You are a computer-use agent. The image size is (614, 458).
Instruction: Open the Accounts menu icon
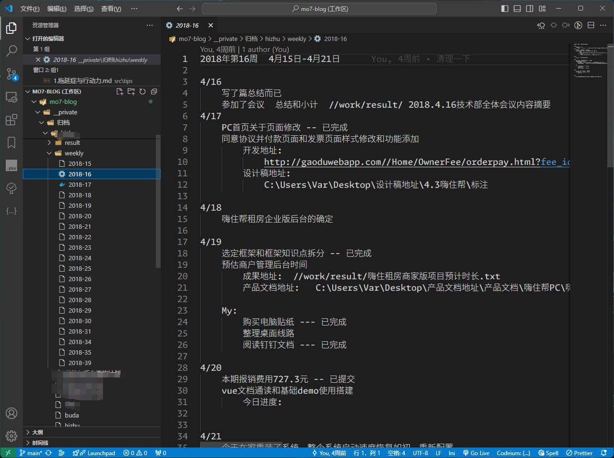(x=11, y=413)
